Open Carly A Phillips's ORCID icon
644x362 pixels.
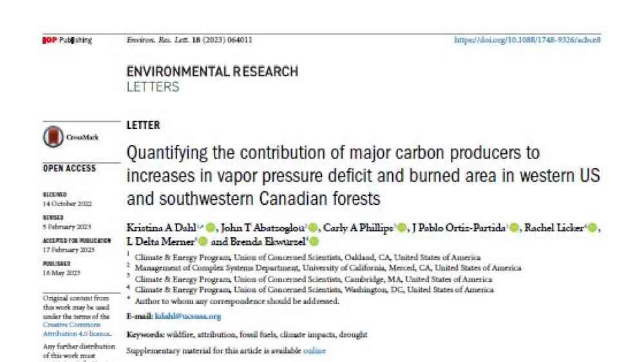click(x=402, y=227)
